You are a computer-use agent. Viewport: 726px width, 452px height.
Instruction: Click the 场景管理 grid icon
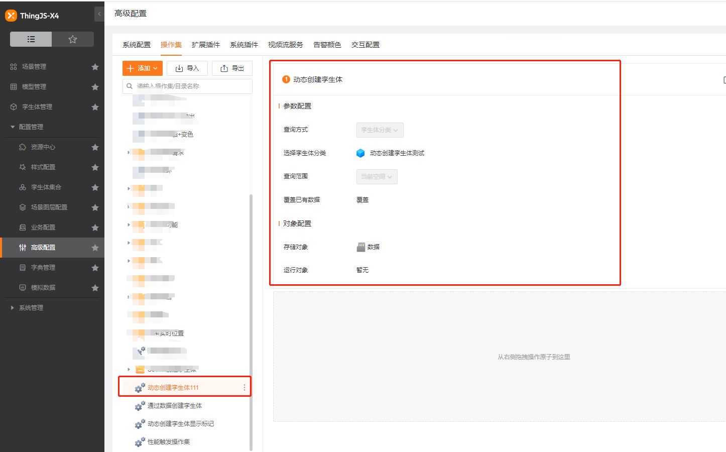coord(14,67)
